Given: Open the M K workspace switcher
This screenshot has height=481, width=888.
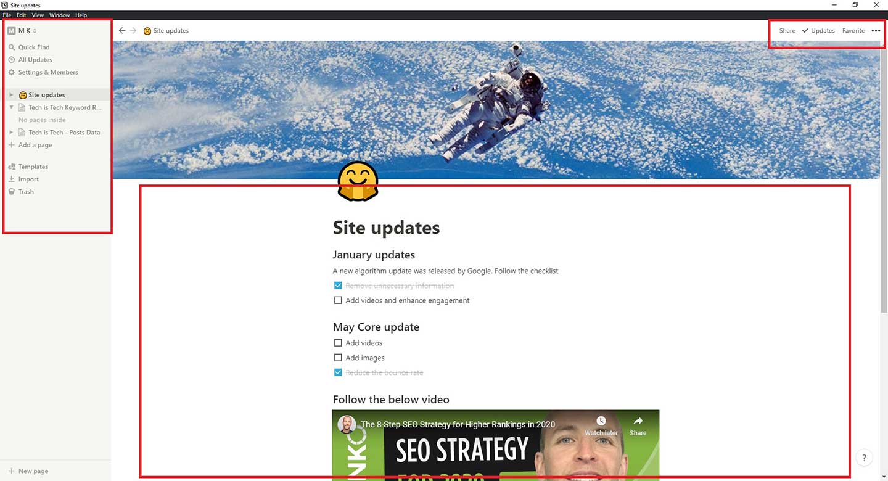Looking at the screenshot, I should coord(22,30).
